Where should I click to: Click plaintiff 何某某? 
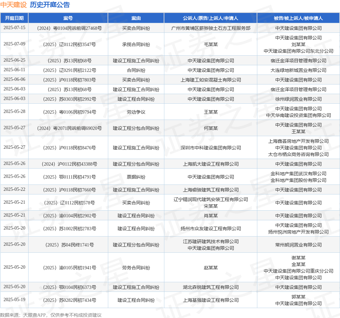point(211,128)
